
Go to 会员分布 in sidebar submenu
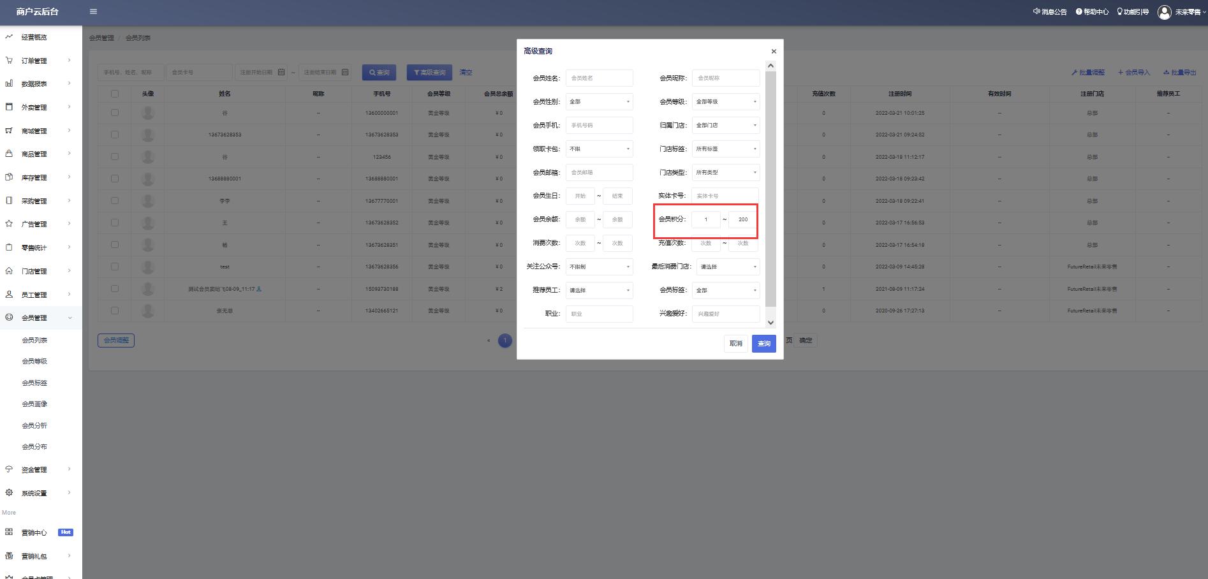pos(34,446)
